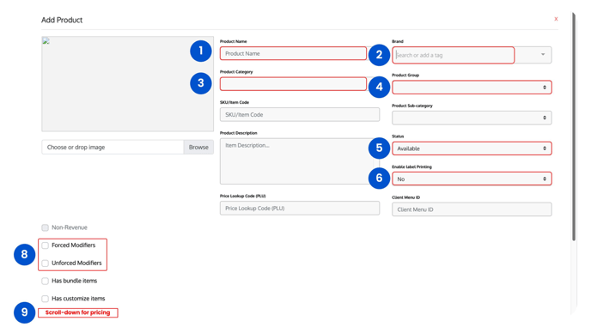The image size is (591, 333).
Task: Click the blue number 3 marker
Action: [x=200, y=83]
